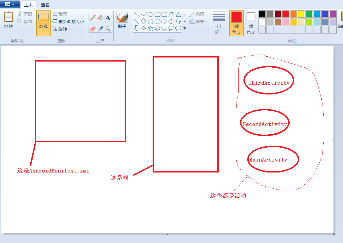Choose the Triangle shape
343x243 pixels.
(178, 15)
